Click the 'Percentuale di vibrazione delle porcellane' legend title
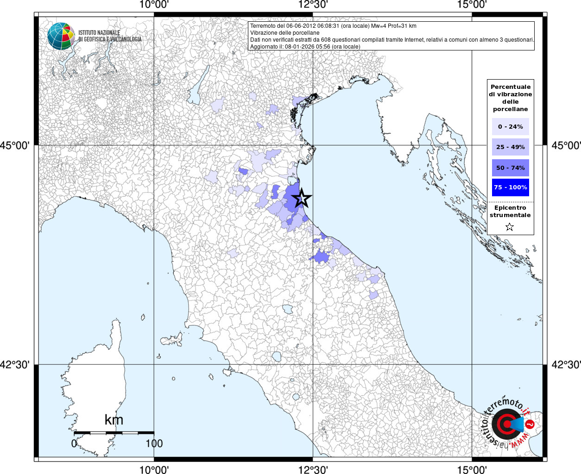581x474 pixels. (510, 98)
